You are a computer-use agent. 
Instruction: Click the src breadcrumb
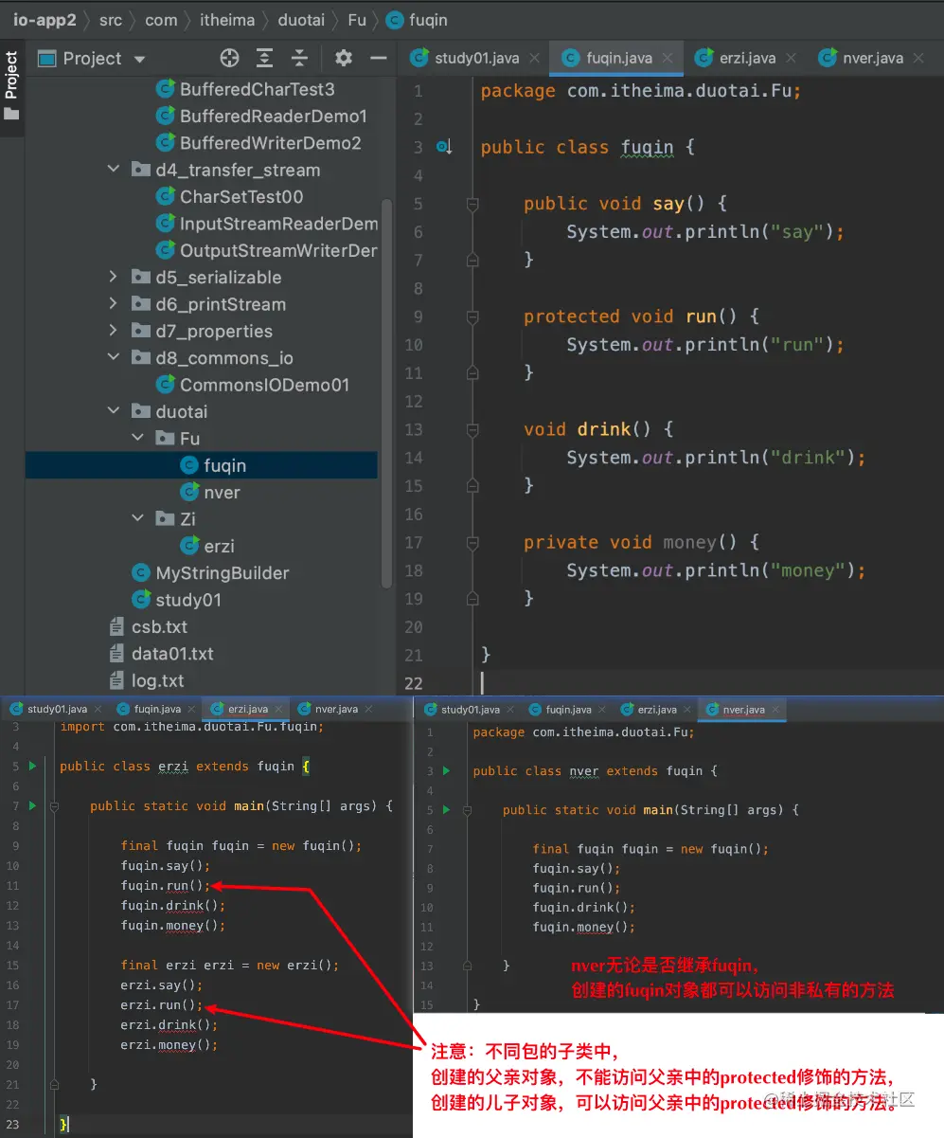(x=111, y=20)
